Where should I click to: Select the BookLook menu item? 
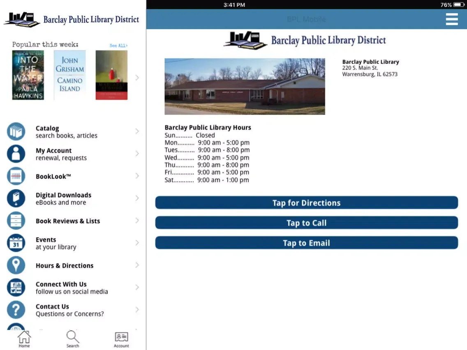(73, 176)
